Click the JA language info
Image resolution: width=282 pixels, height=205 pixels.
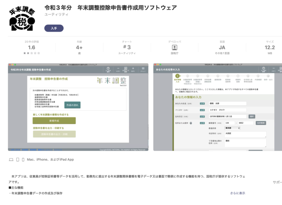[x=222, y=47]
